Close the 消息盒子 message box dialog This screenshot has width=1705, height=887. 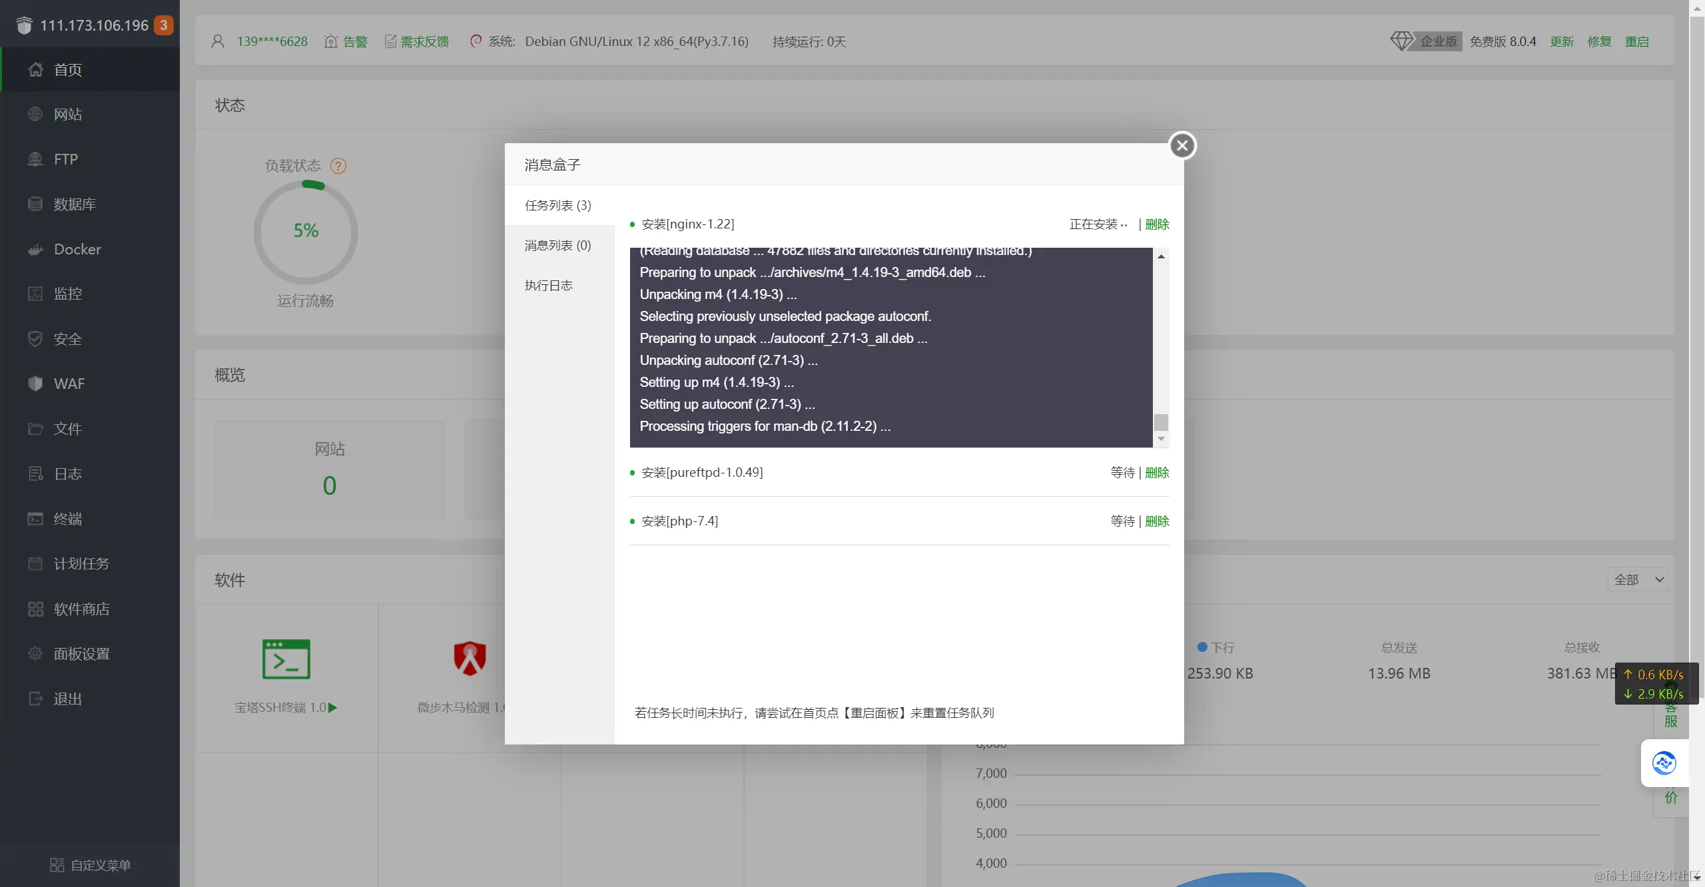point(1182,145)
